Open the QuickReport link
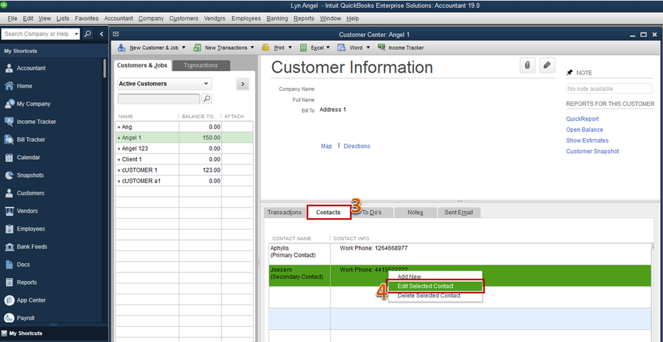 point(582,119)
